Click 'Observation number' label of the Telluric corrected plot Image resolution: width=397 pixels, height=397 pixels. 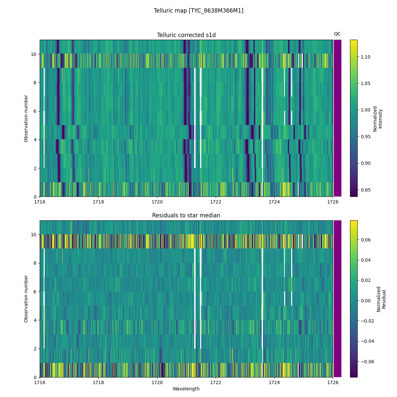click(26, 118)
